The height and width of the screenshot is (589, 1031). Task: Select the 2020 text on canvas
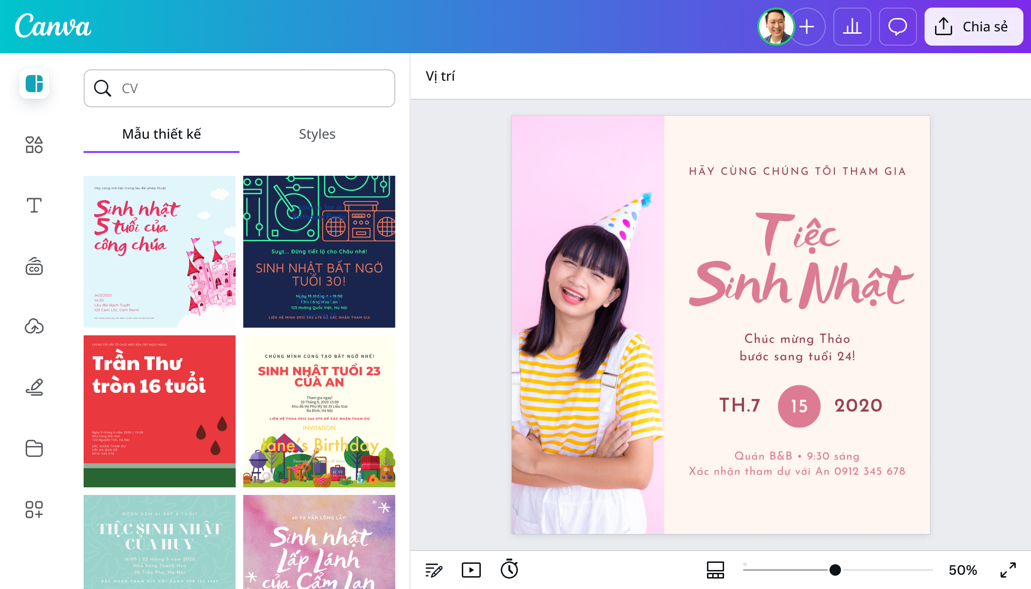point(859,406)
